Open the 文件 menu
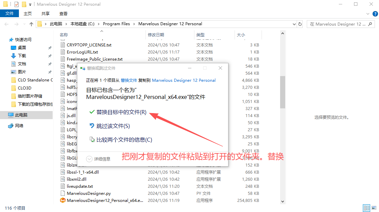Viewport: 379px width, 212px height. (x=9, y=13)
